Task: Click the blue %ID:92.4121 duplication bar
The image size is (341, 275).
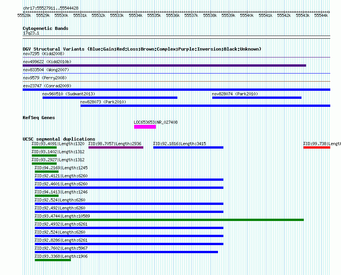Action: [129, 180]
